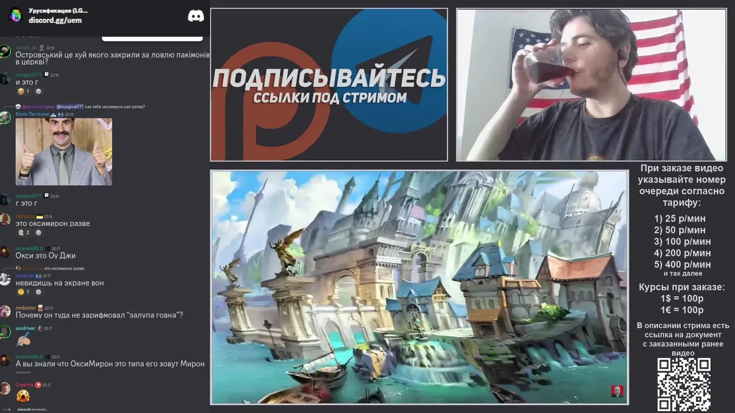The width and height of the screenshot is (735, 413).
Task: Click Ennio Terricone's profile avatar
Action: coord(5,118)
